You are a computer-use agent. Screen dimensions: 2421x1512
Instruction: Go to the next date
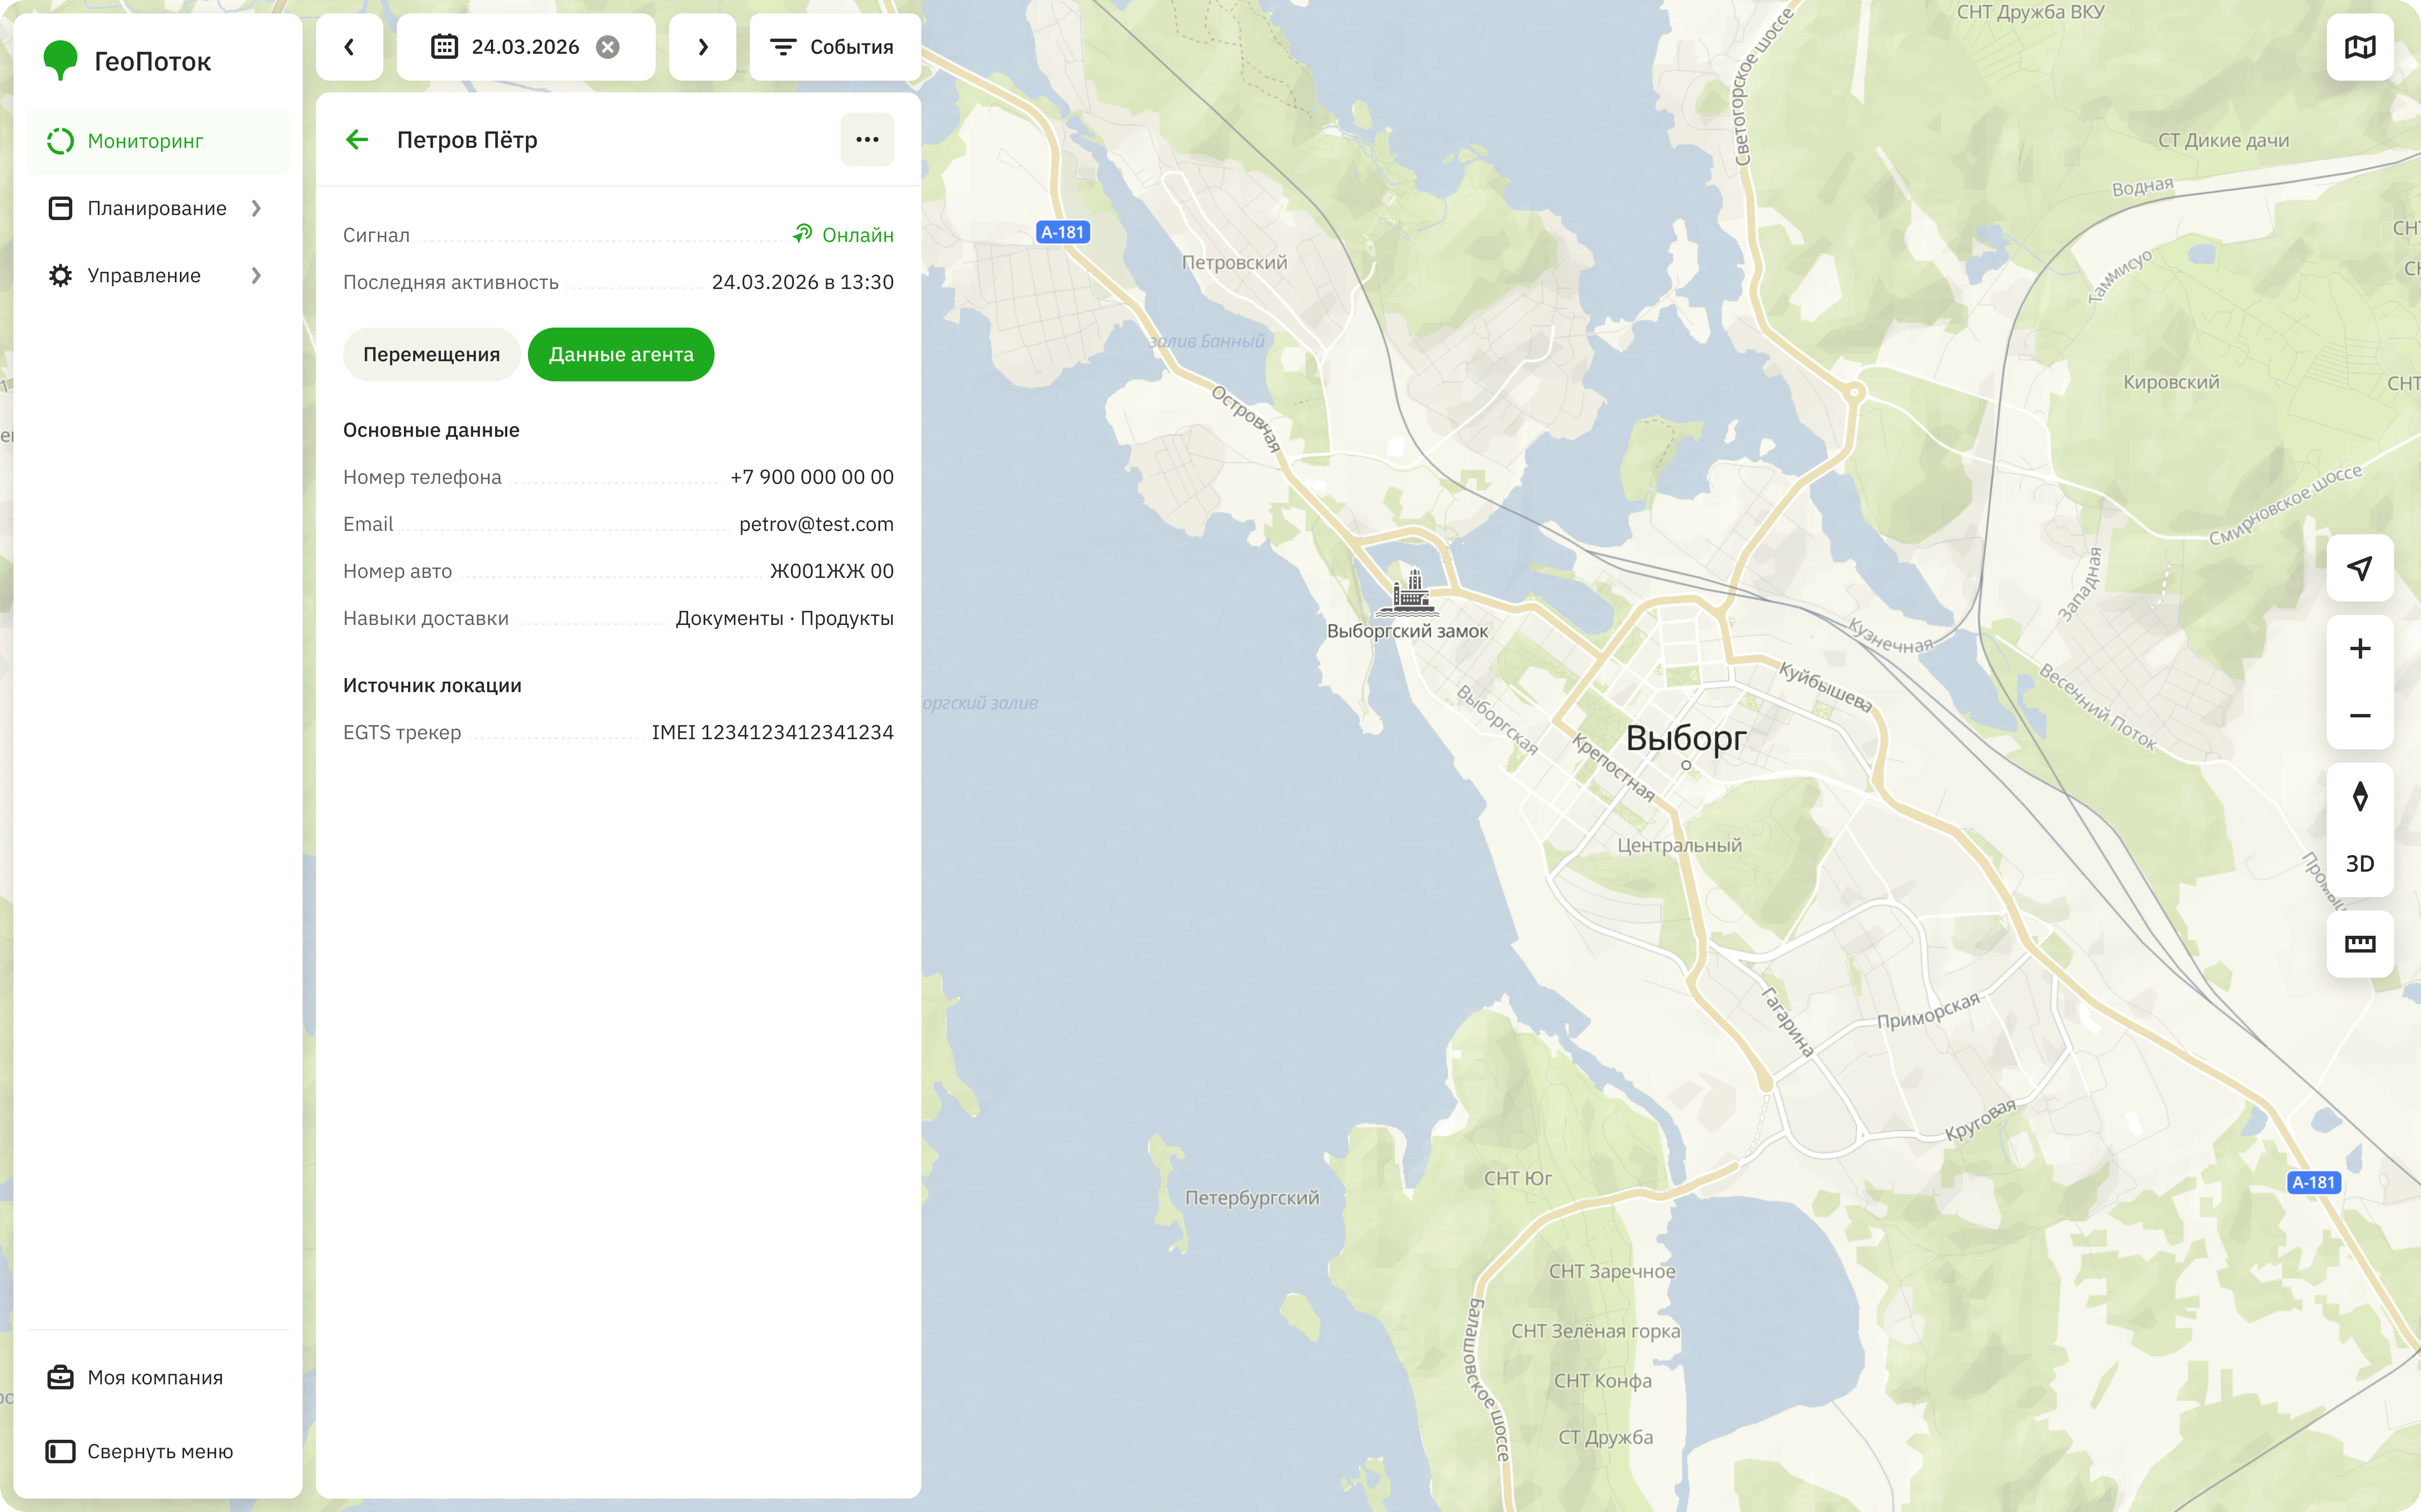click(x=702, y=47)
